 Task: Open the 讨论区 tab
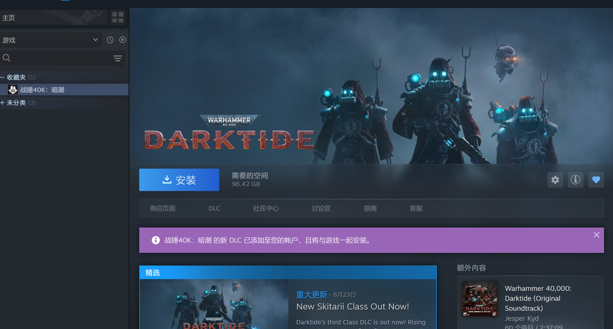point(321,208)
